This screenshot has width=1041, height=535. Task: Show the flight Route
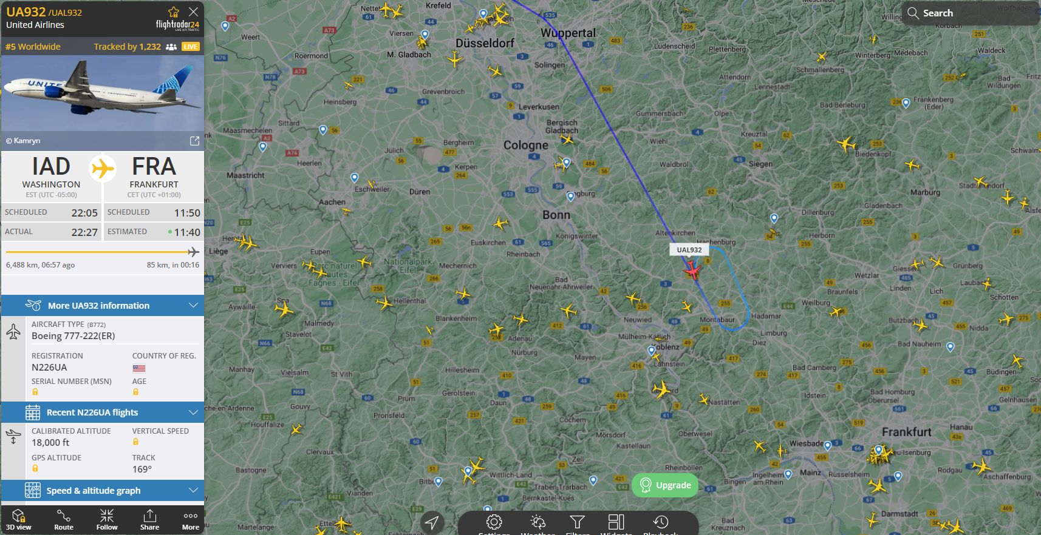click(64, 520)
